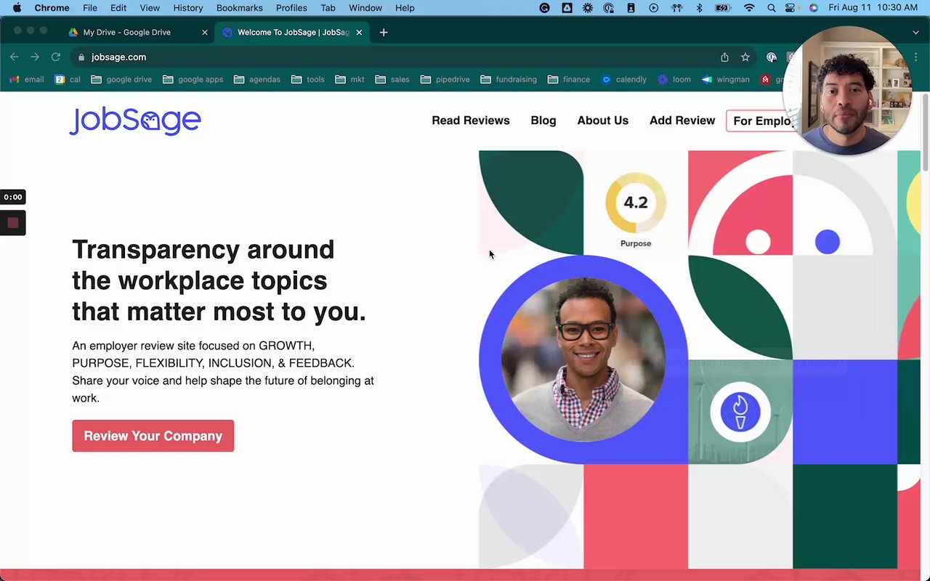Expand the tools bookmarks folder

coord(307,79)
